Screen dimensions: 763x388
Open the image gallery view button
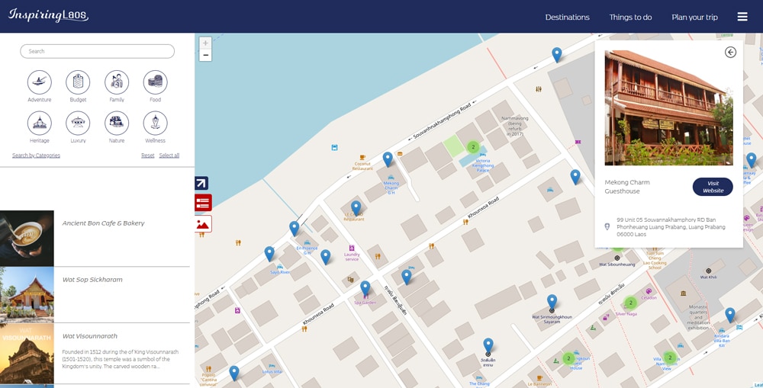click(x=203, y=223)
